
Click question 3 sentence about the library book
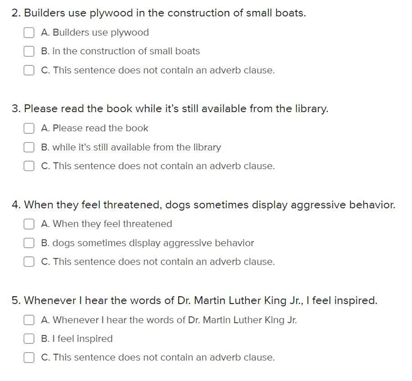click(170, 109)
